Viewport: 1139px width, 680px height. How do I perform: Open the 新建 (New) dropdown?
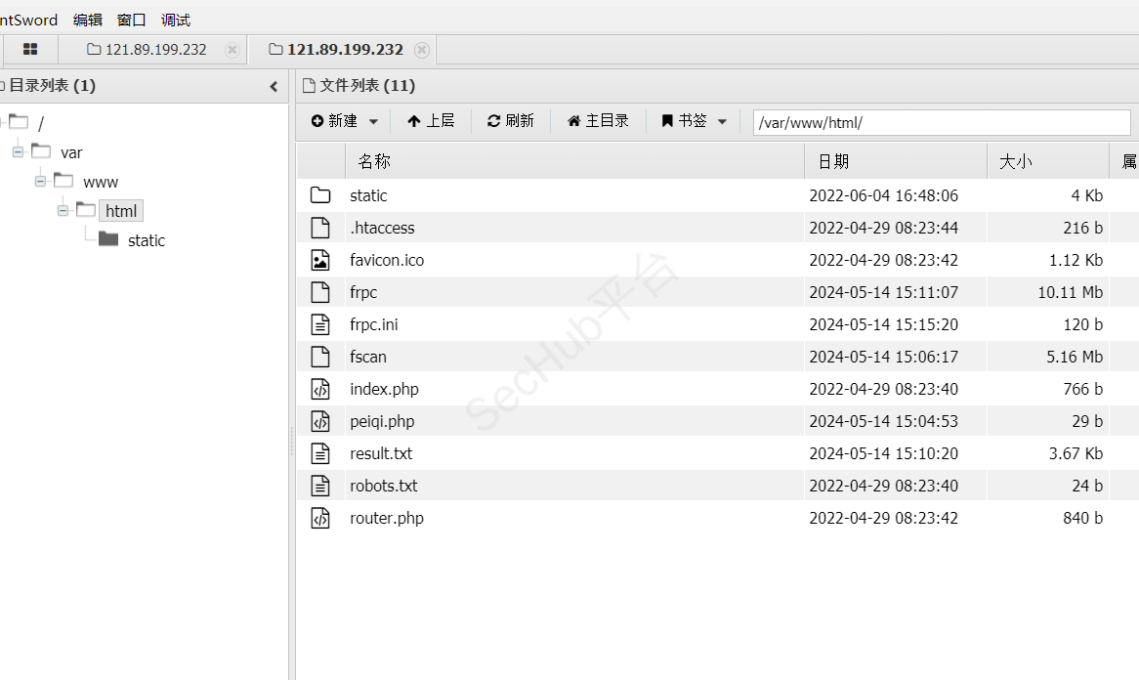coord(344,121)
